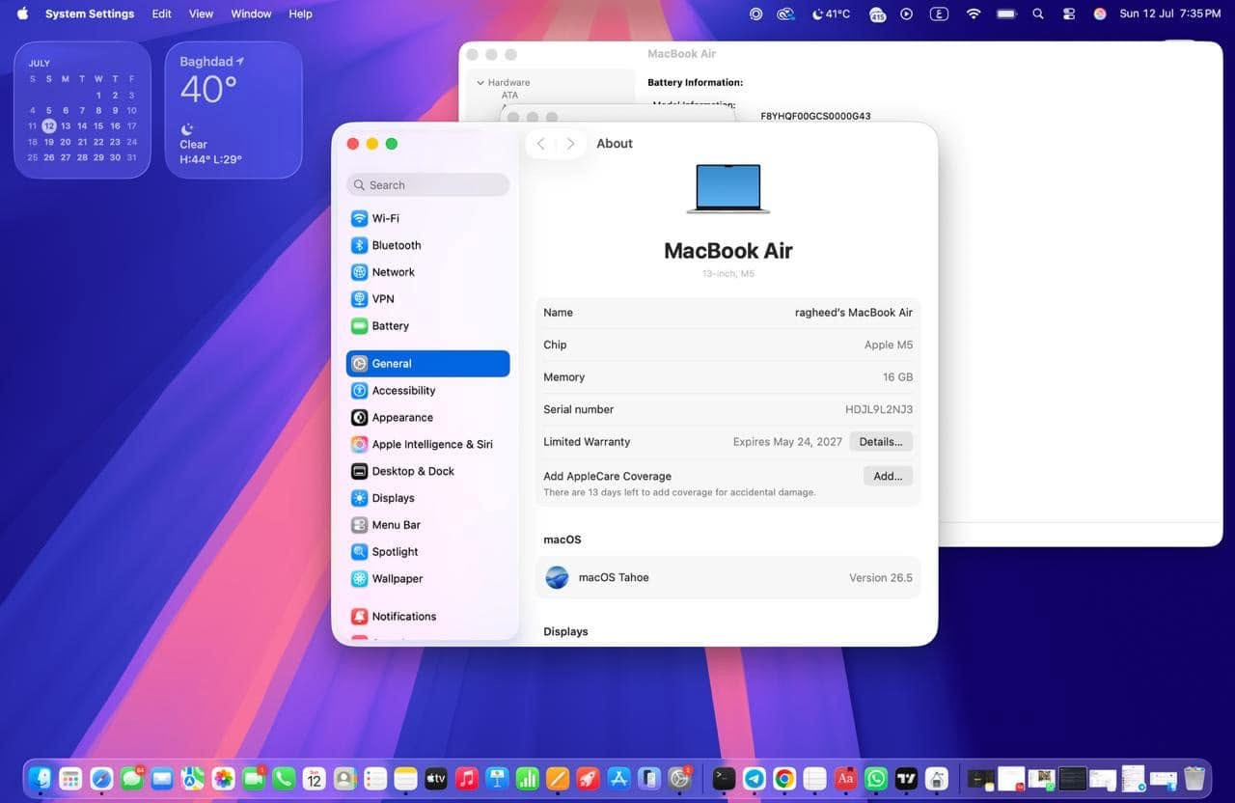Image resolution: width=1235 pixels, height=803 pixels.
Task: Open the Window menu
Action: (251, 14)
